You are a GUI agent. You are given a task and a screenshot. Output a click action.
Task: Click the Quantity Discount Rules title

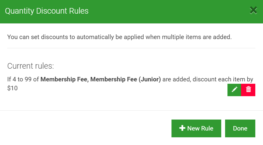pyautogui.click(x=46, y=11)
